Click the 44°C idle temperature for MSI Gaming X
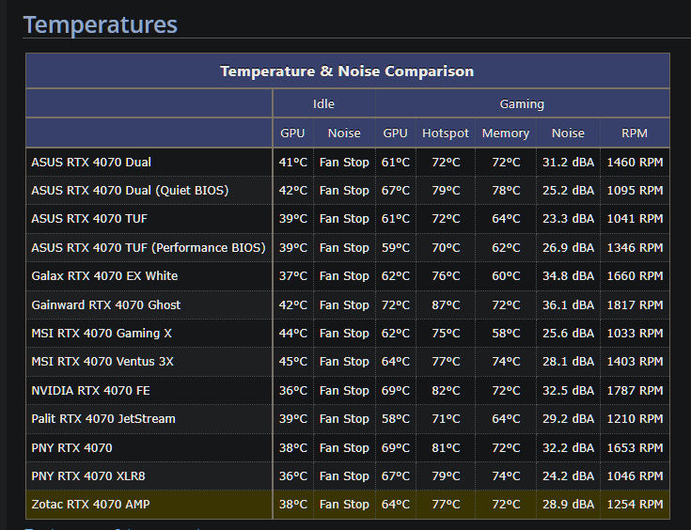The width and height of the screenshot is (691, 530). tap(293, 333)
